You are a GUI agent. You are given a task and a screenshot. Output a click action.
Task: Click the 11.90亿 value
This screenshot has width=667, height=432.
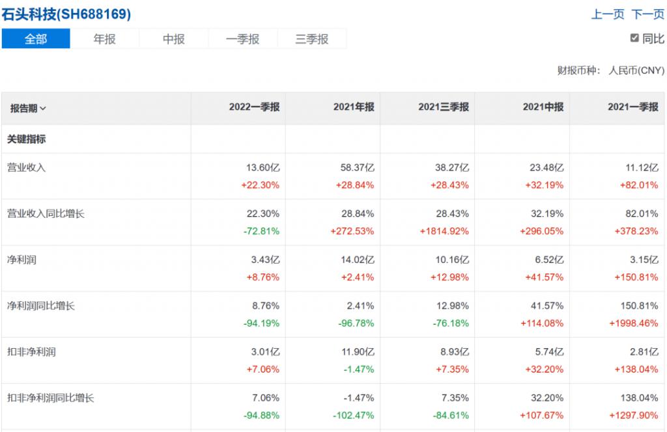[358, 352]
